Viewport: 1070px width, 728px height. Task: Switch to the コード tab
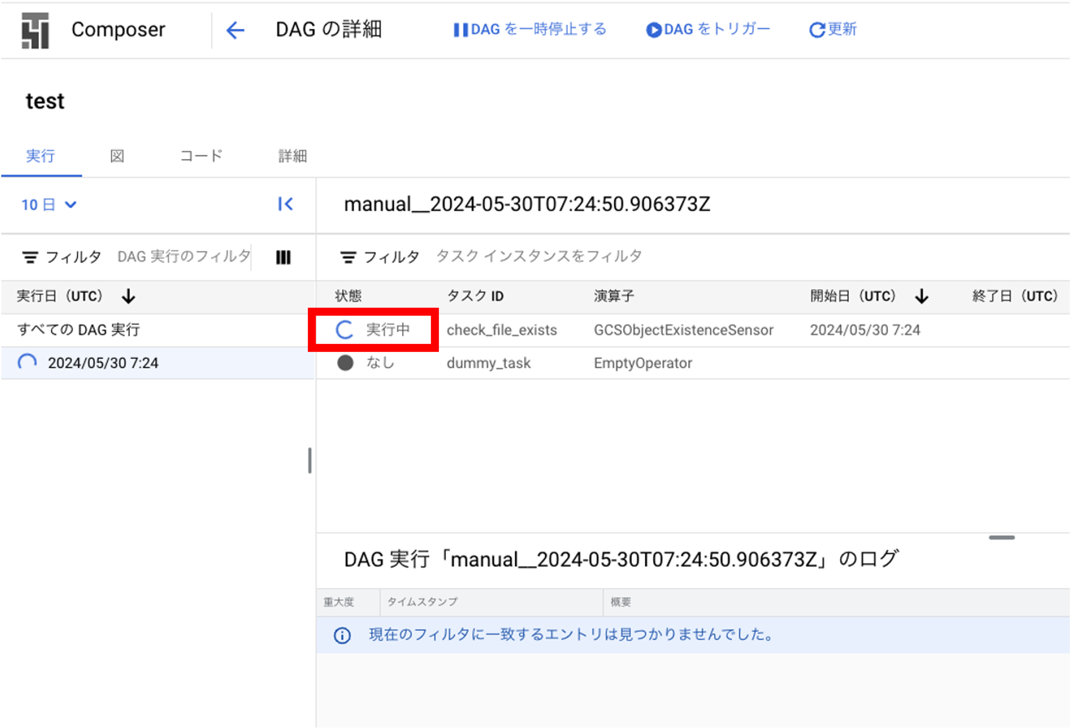click(200, 156)
